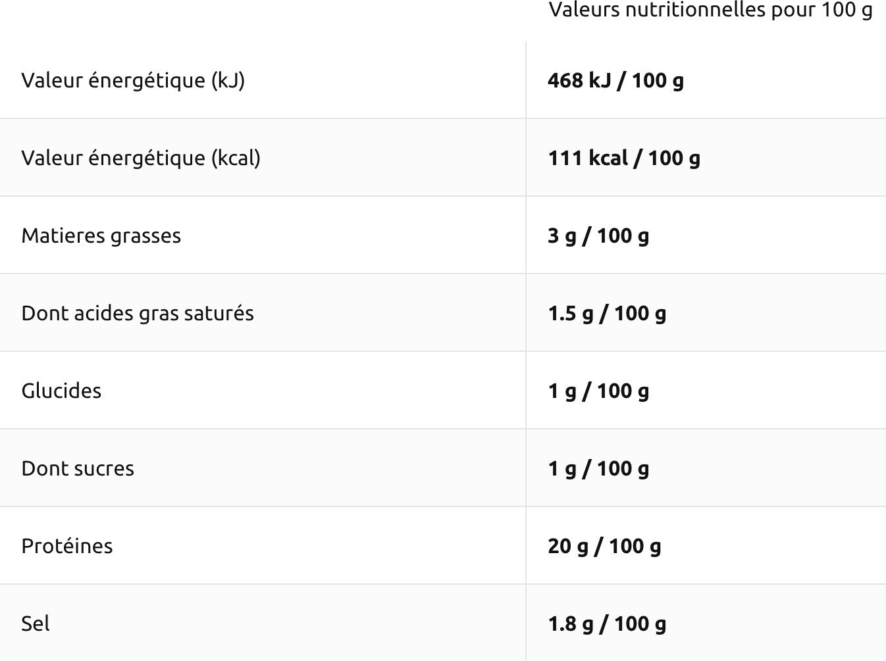Click the '111 kcal / 100 g' value
The image size is (886, 661).
click(x=624, y=158)
